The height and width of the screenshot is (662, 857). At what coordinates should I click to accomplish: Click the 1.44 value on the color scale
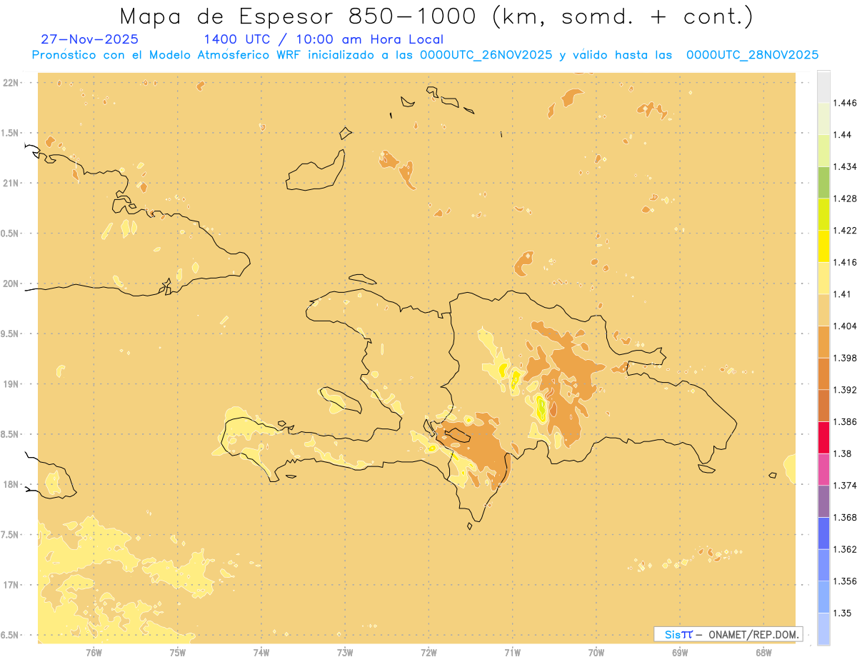(843, 135)
